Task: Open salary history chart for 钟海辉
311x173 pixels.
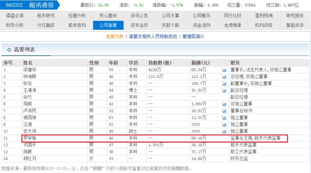Action: coord(224,77)
